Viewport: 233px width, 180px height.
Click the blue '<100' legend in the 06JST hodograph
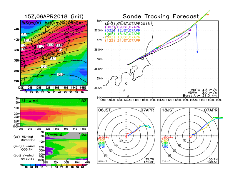coord(101,147)
